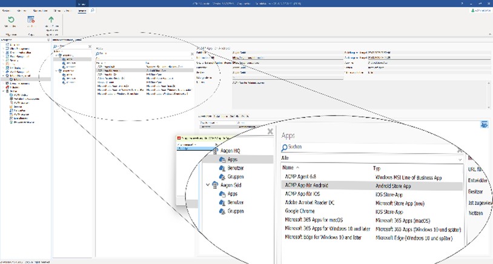Click the green upward arrow ribbon icon
Viewport: 493px width, 264px height.
[x=52, y=19]
